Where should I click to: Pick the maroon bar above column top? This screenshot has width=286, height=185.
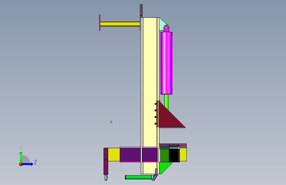[x=141, y=10]
